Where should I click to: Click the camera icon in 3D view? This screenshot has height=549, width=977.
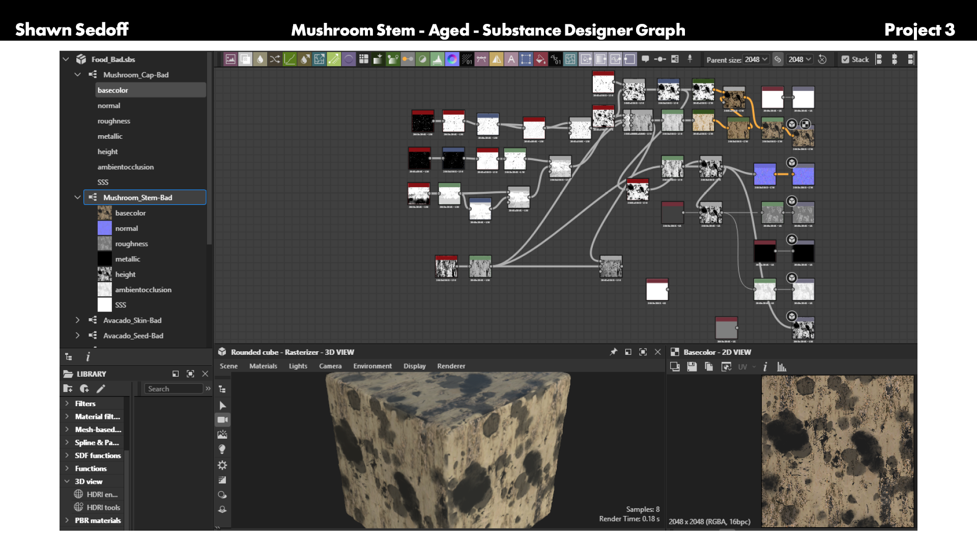pyautogui.click(x=222, y=420)
